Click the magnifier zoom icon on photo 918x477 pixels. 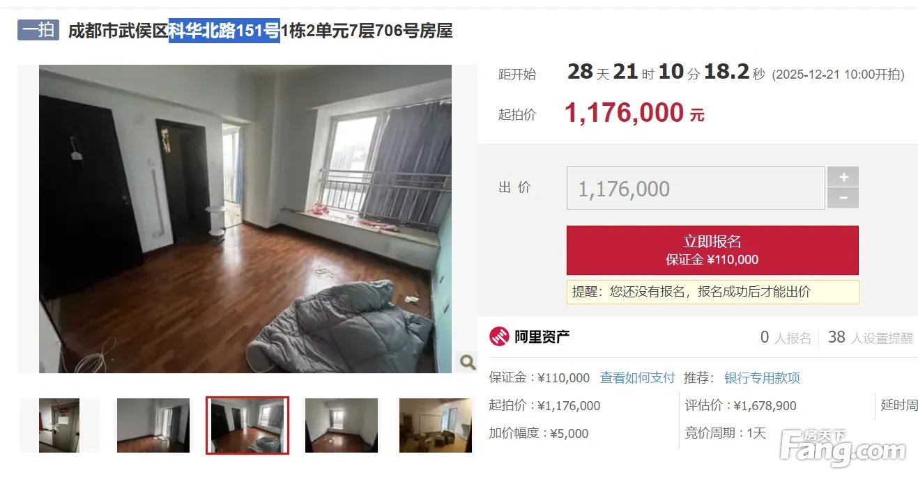click(467, 361)
